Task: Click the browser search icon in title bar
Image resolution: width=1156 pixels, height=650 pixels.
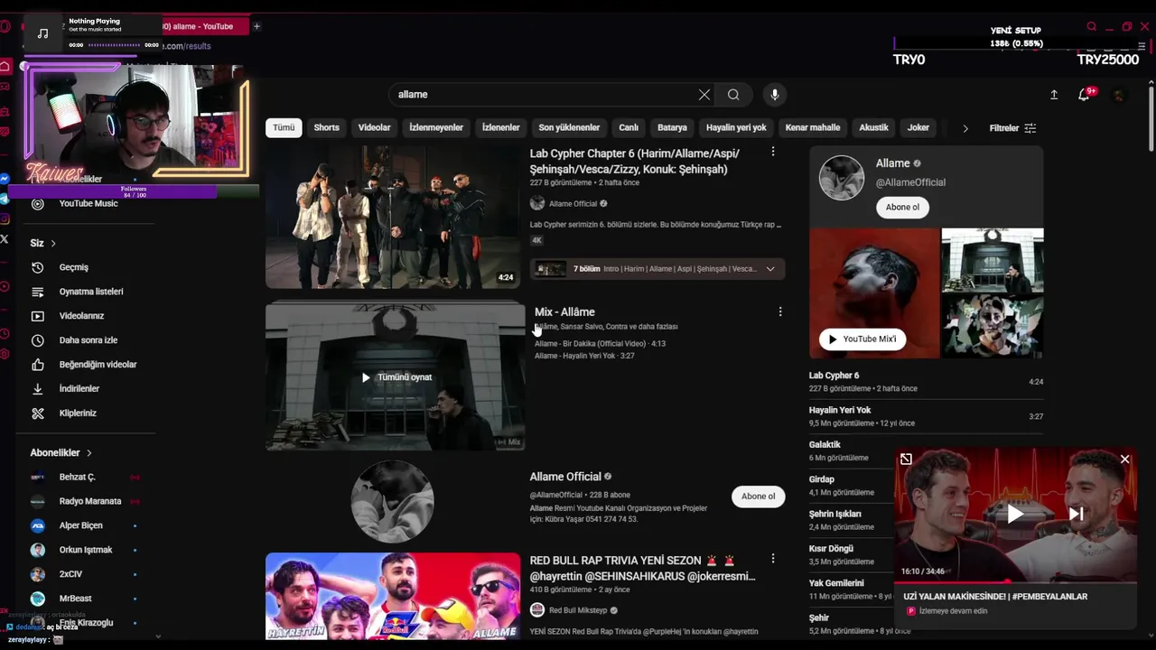Action: [x=1092, y=26]
